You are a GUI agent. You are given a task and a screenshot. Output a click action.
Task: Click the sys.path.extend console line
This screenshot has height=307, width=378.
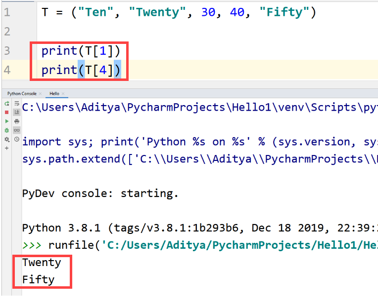[200, 159]
